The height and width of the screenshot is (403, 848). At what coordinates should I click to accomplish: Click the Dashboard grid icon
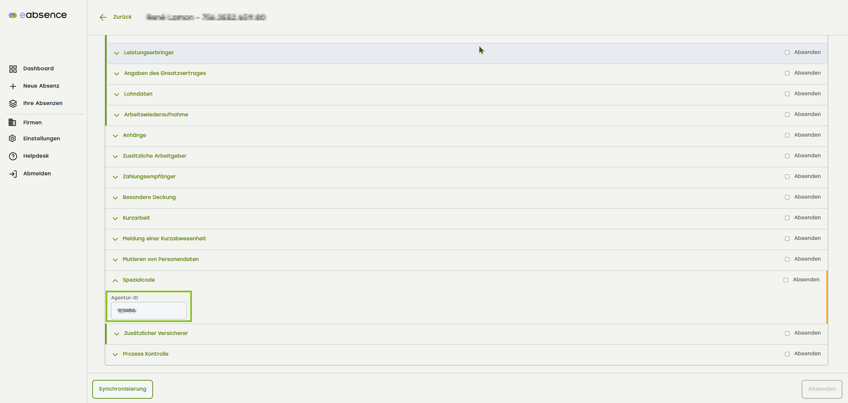pos(13,69)
